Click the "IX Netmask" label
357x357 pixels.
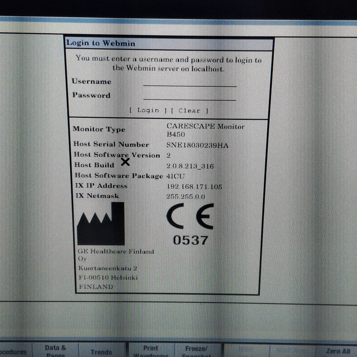(97, 196)
